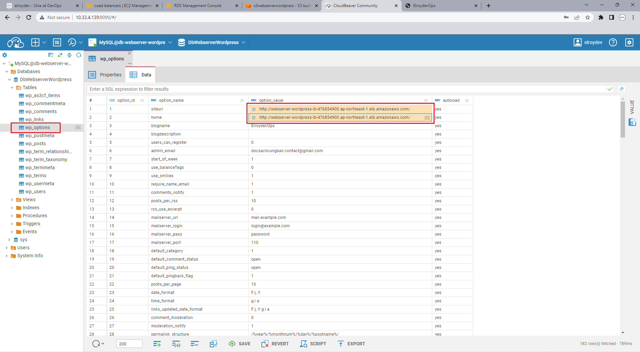Expand the Procedures folder
Viewport: 640px width, 352px height.
click(12, 216)
